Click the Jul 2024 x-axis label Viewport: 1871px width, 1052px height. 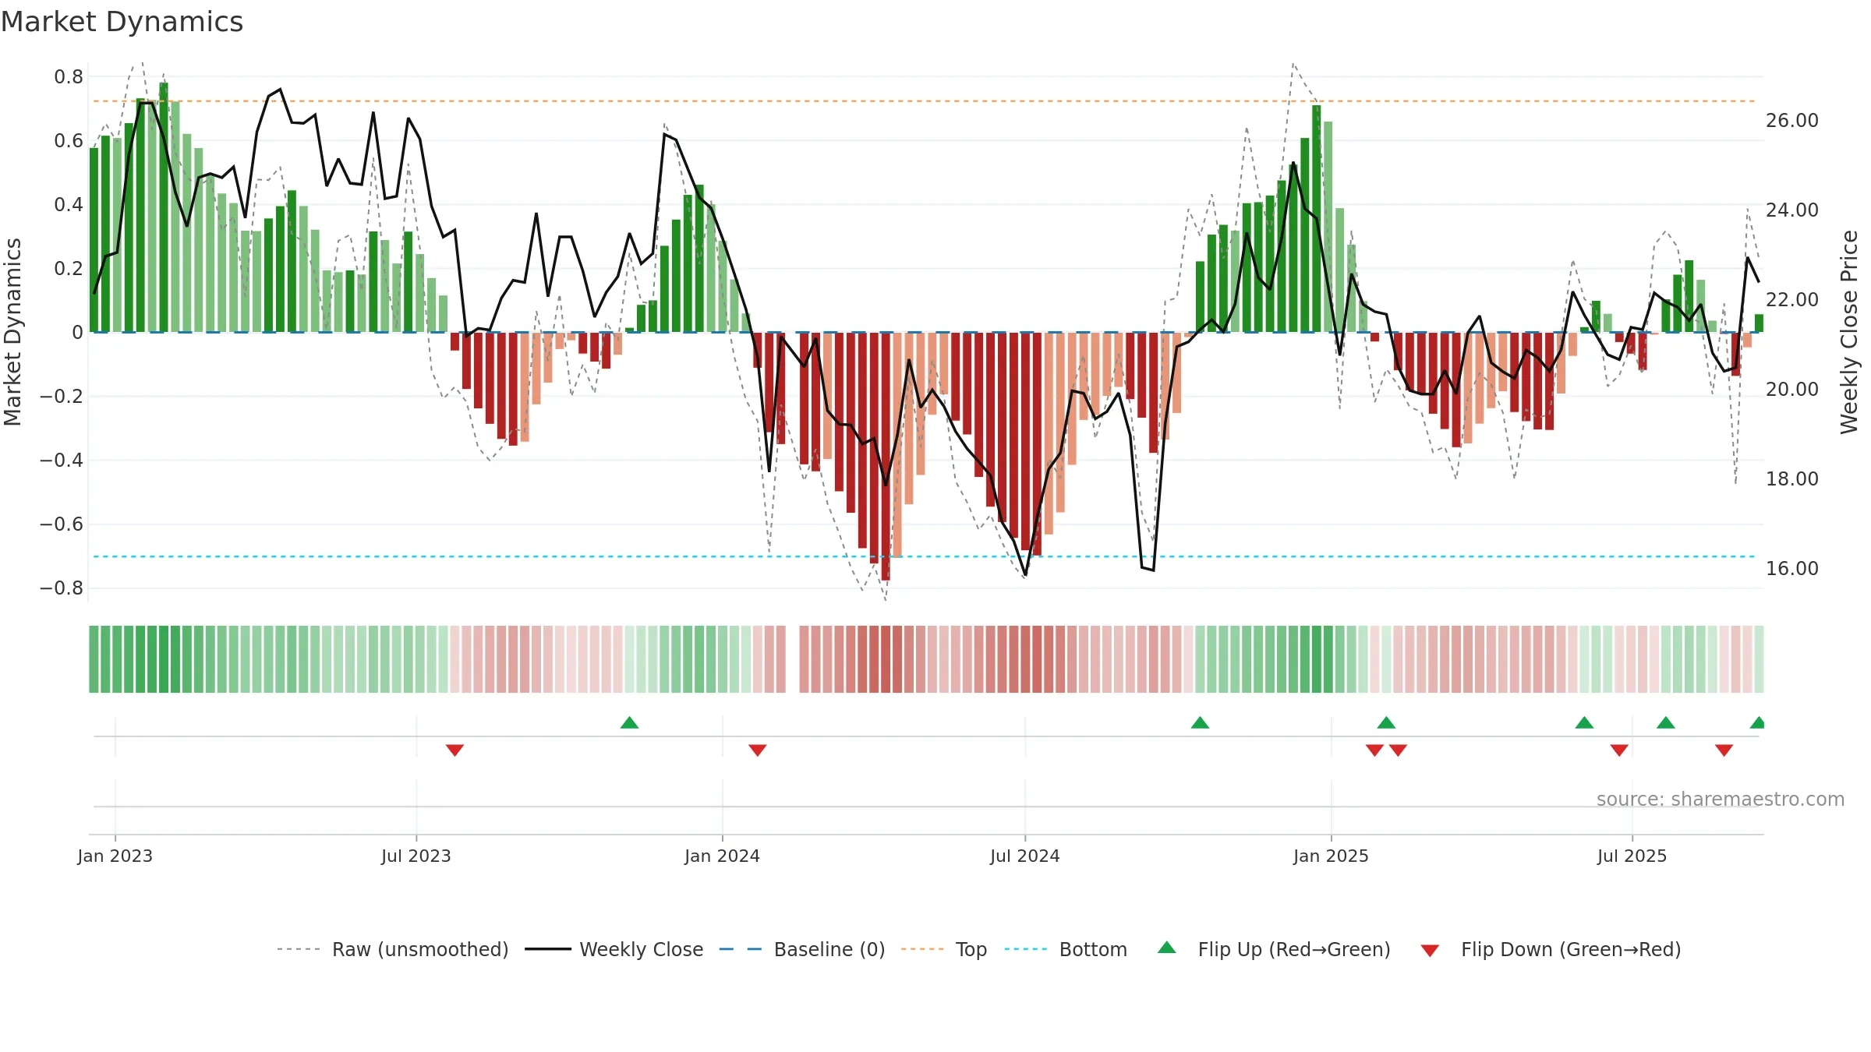(1024, 856)
